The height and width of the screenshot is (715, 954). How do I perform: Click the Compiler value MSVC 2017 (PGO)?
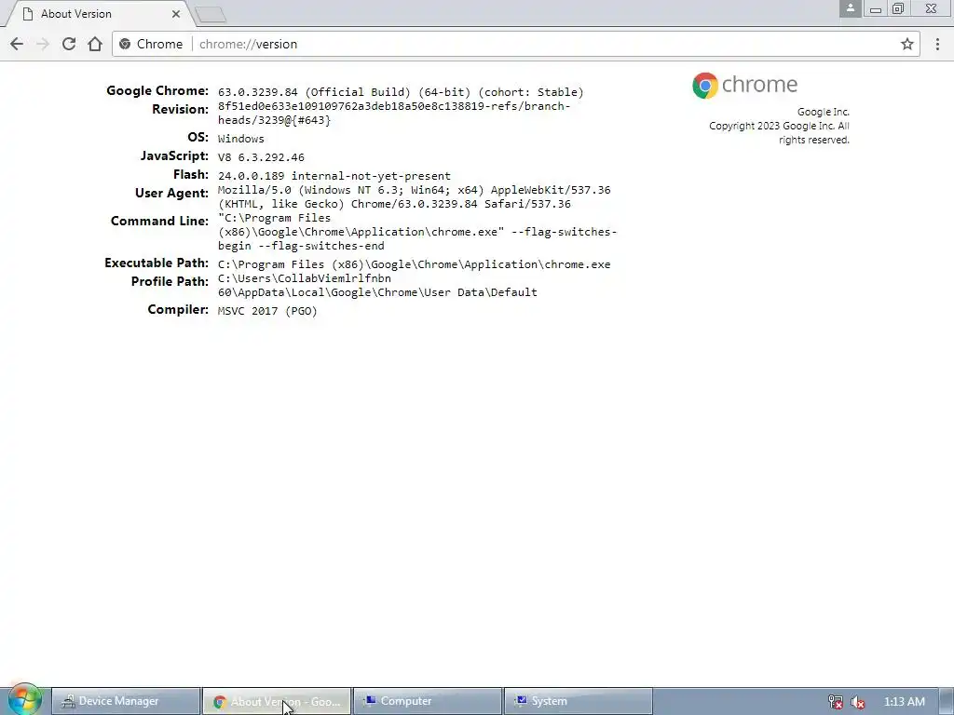tap(267, 311)
